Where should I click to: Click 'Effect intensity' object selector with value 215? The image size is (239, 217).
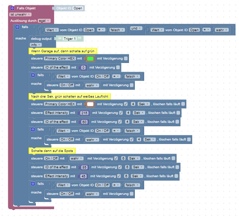click(x=57, y=113)
